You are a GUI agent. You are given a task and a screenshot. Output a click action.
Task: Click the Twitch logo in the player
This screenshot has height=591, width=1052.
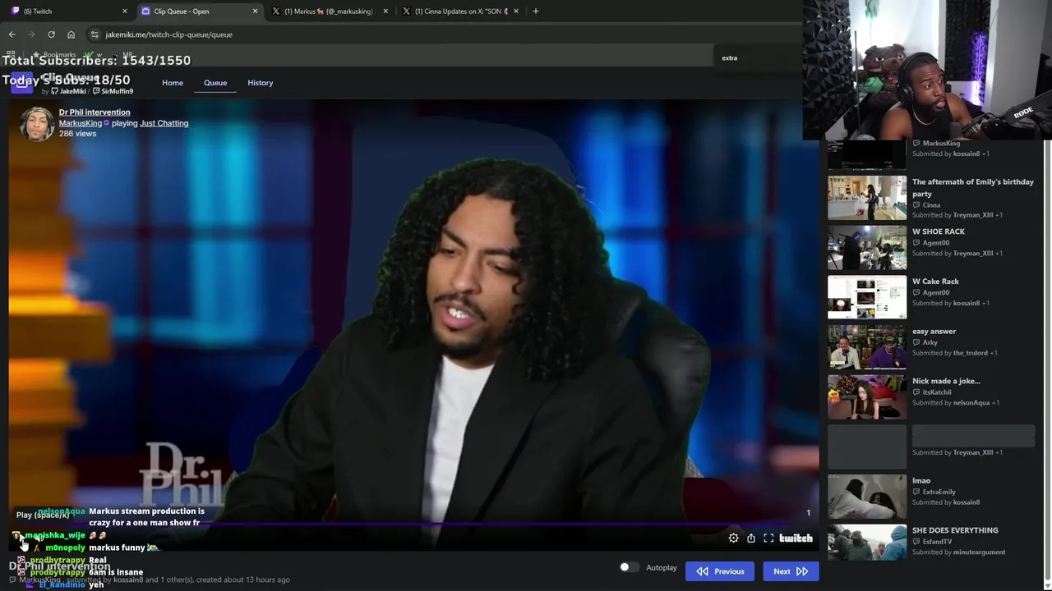796,538
